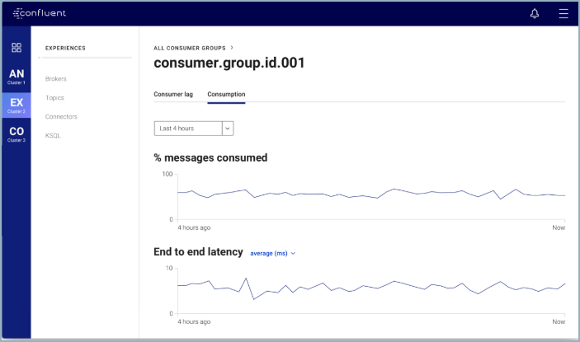The image size is (580, 342).
Task: Select the Consumption tab
Action: point(226,94)
